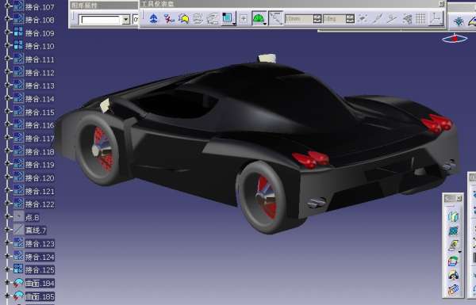Select 接合.123 in the tree
The height and width of the screenshot is (305, 476).
coord(40,244)
